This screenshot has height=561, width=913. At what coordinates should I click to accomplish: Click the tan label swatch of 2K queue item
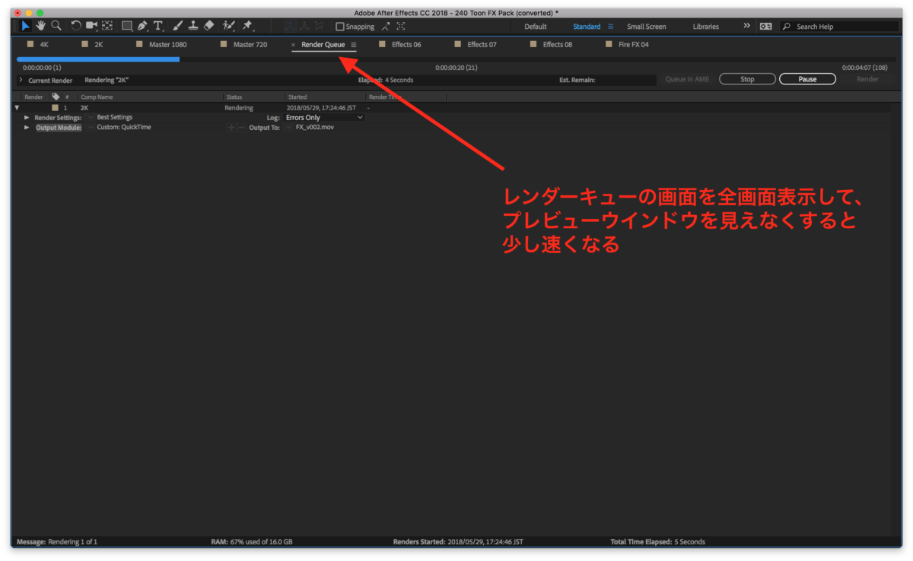[x=55, y=108]
